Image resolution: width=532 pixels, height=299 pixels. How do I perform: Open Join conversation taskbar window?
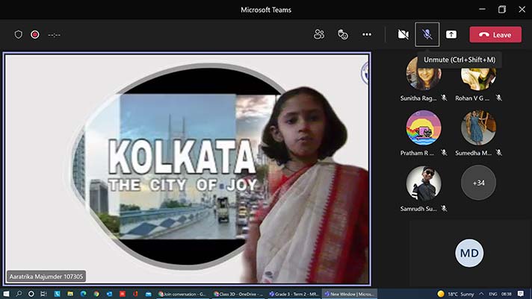click(x=183, y=294)
